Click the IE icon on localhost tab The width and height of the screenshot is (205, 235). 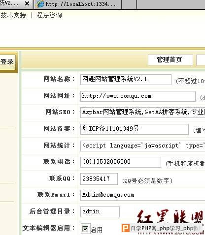tap(40, 4)
